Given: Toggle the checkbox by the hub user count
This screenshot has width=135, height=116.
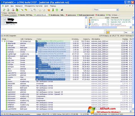Looking at the screenshot, I should [x=133, y=36].
